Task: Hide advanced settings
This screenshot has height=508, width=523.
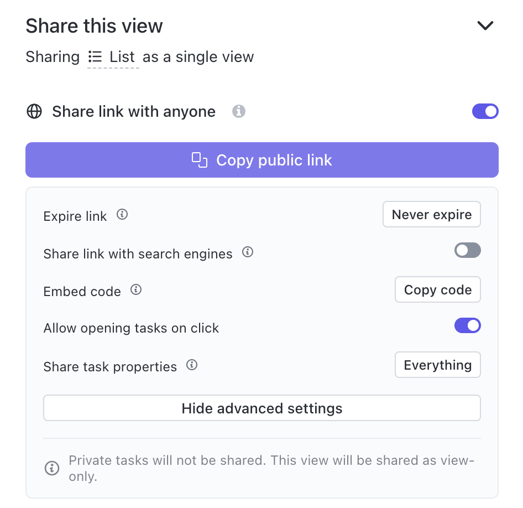Action: pos(261,408)
